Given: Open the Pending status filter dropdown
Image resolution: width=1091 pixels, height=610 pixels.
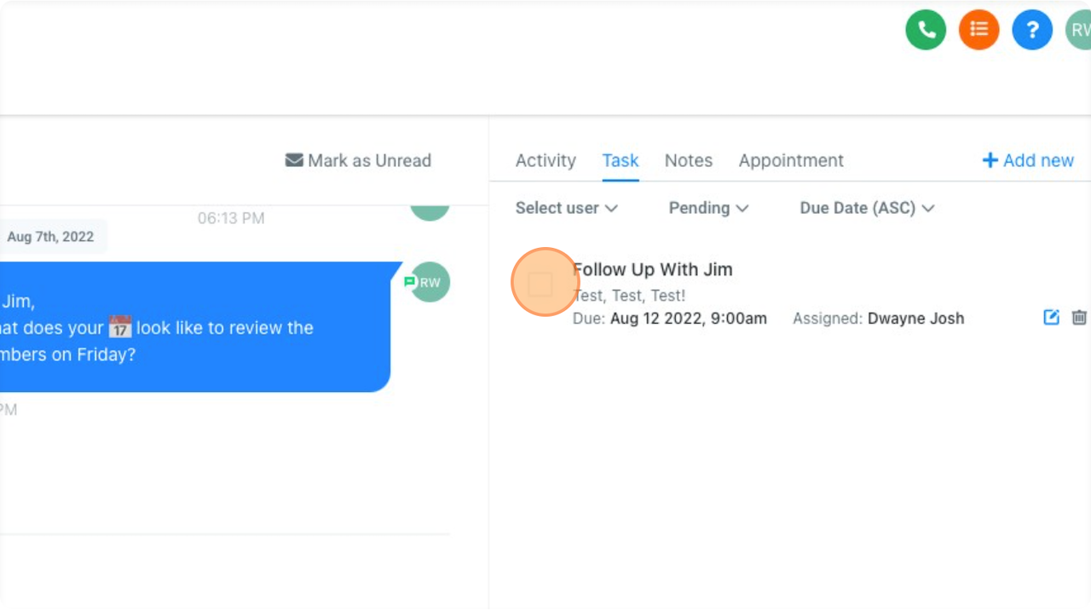Looking at the screenshot, I should pyautogui.click(x=708, y=208).
